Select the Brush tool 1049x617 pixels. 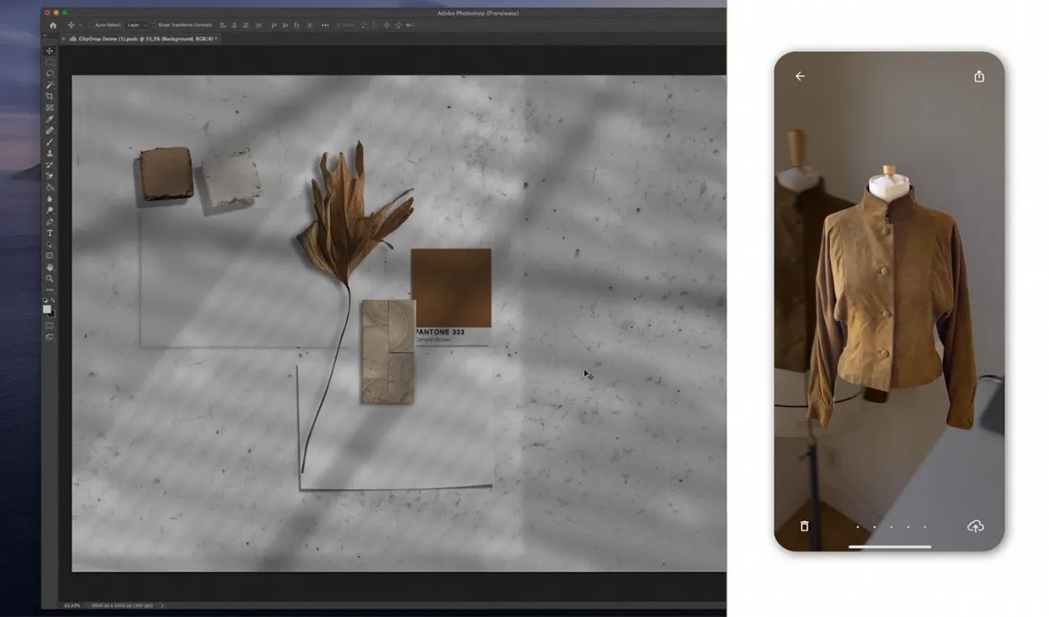(49, 142)
